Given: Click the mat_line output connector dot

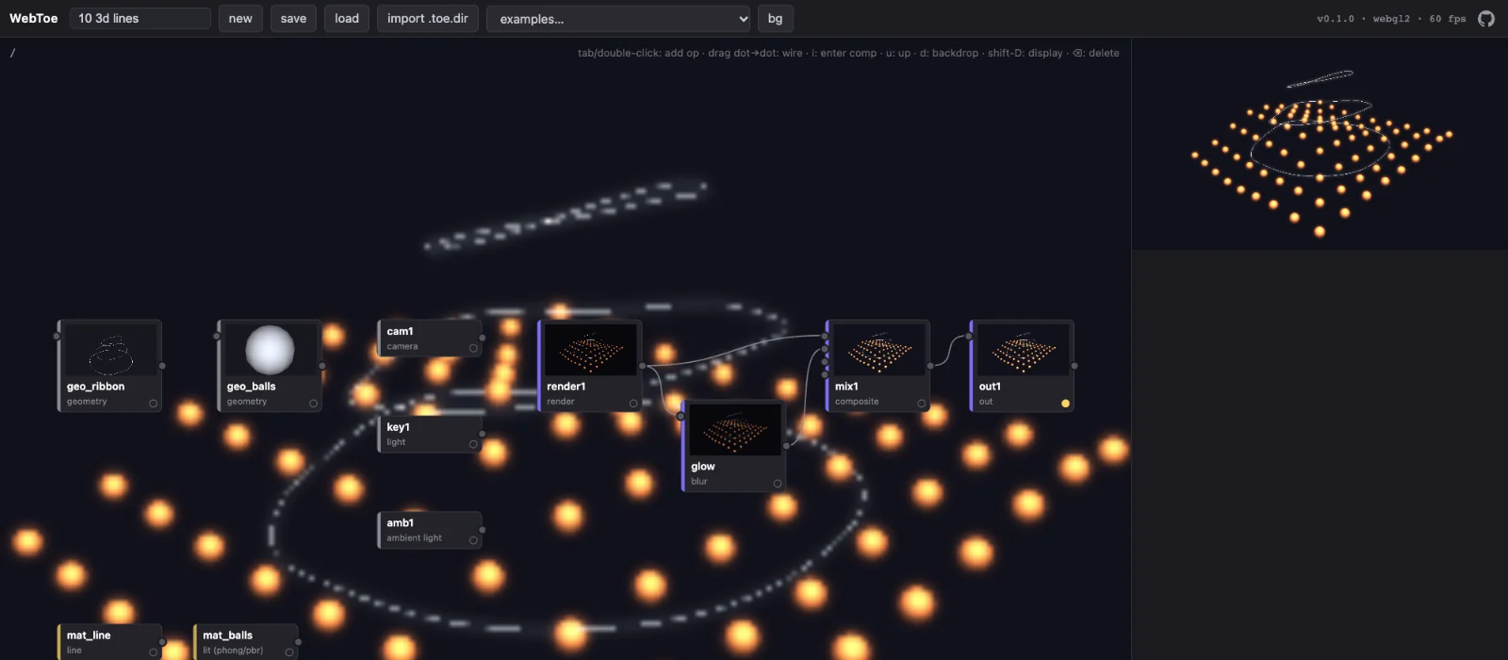Looking at the screenshot, I should [x=162, y=642].
